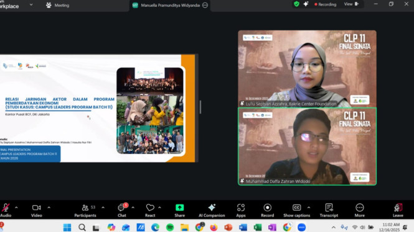Select Lu'lu Septyan Azzahra's video tile

(307, 69)
